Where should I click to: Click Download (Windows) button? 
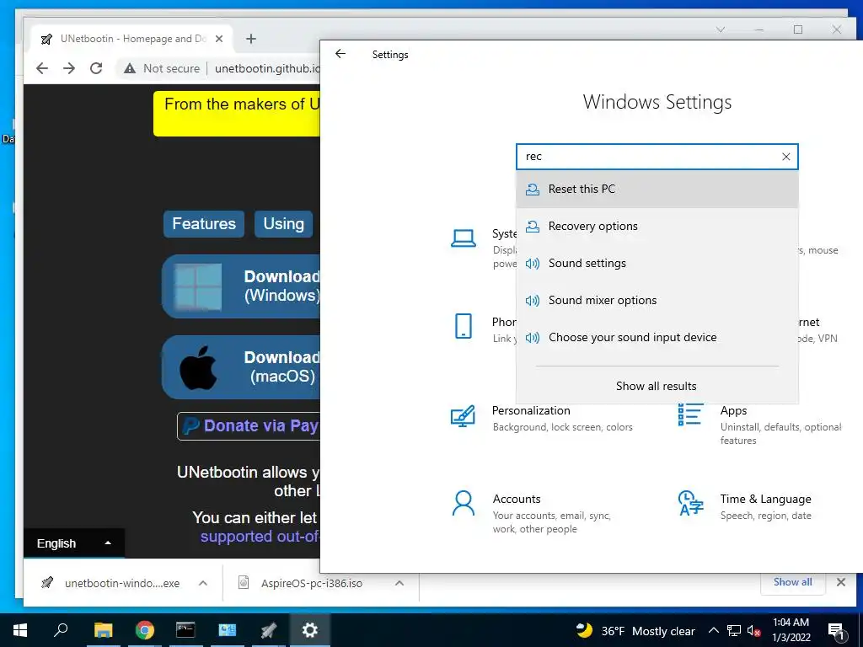(x=241, y=286)
